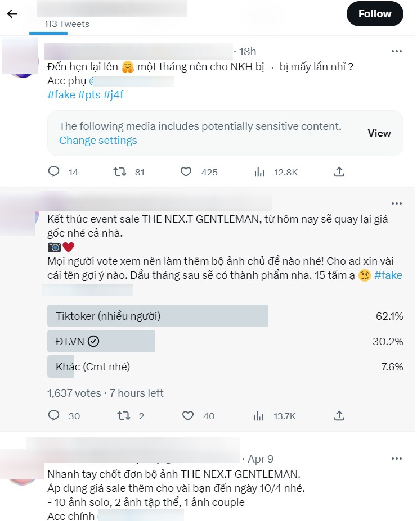Reveal sensitive media with the View button
The image size is (417, 521).
(379, 133)
